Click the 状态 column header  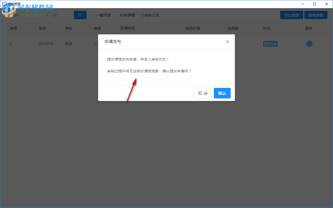click(266, 28)
